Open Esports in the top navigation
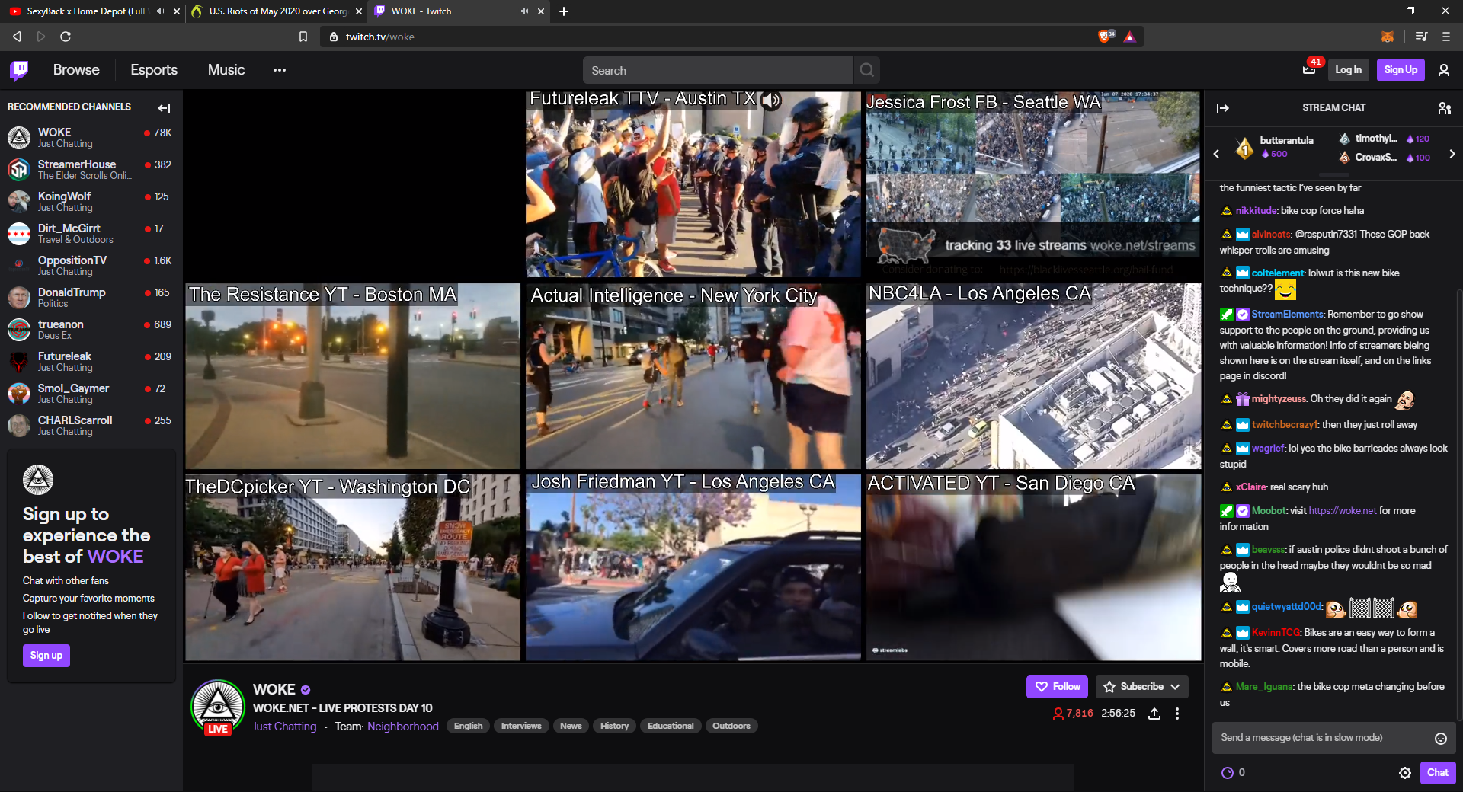Screen dimensions: 1463x792 154,70
